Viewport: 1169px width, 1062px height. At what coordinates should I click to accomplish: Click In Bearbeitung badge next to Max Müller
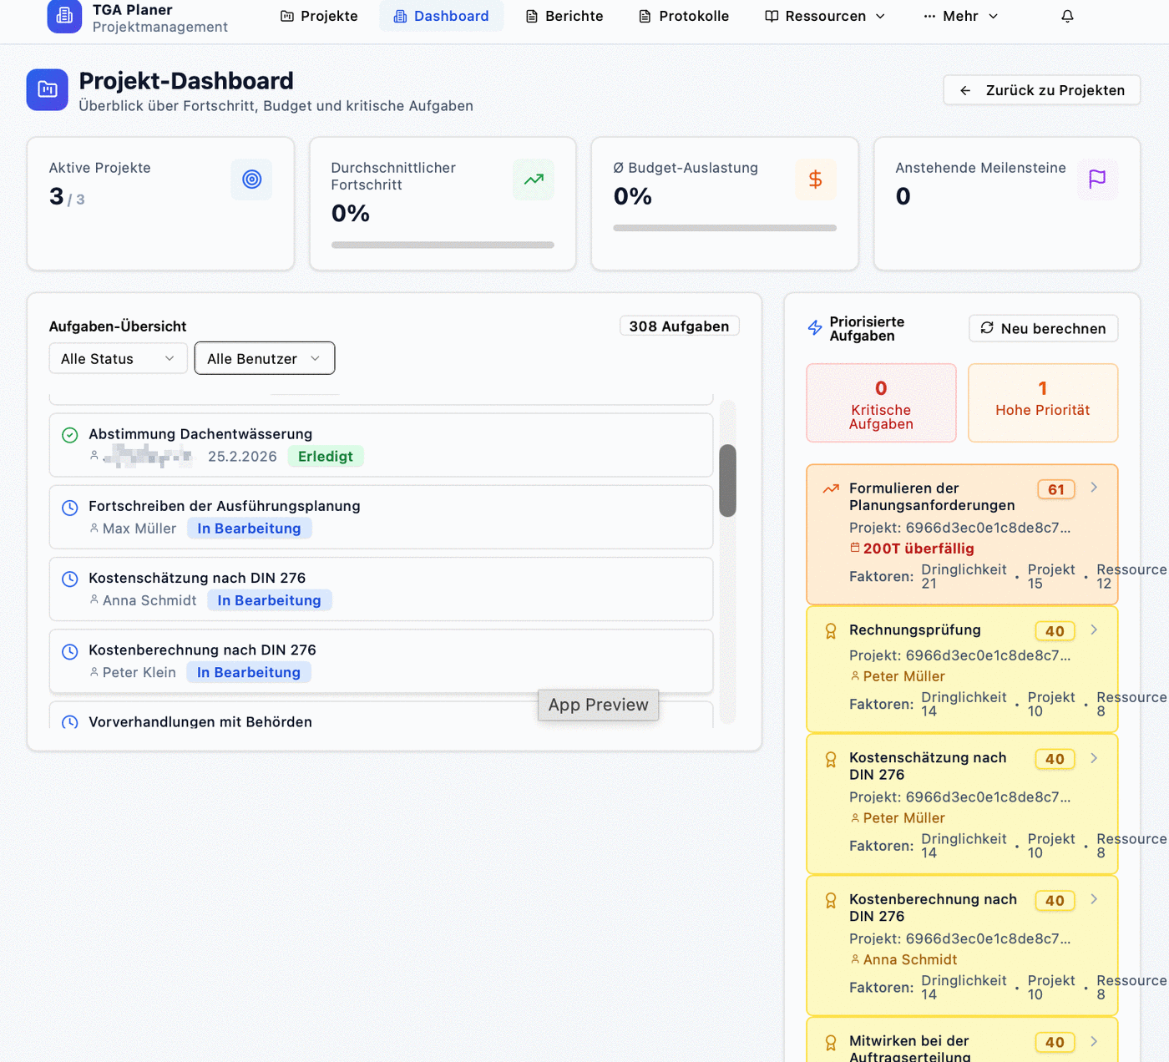[x=249, y=528]
